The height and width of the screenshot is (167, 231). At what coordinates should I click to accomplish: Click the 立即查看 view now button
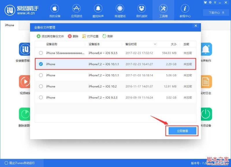pos(182,131)
